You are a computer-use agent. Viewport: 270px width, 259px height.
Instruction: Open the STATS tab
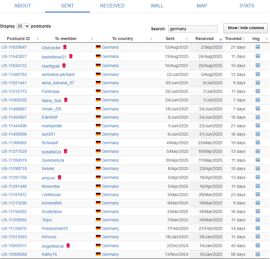pos(247,6)
